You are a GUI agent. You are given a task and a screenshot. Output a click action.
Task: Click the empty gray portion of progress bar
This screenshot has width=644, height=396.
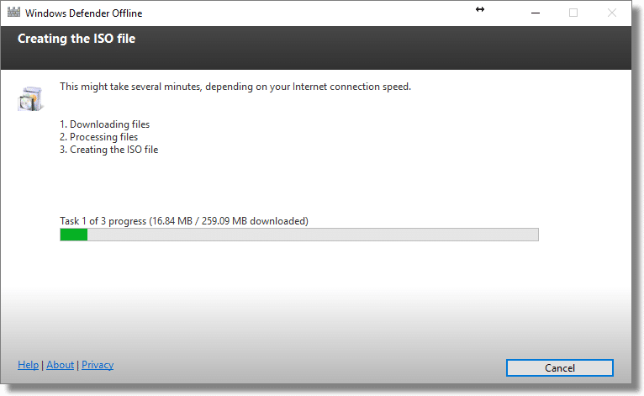[313, 235]
